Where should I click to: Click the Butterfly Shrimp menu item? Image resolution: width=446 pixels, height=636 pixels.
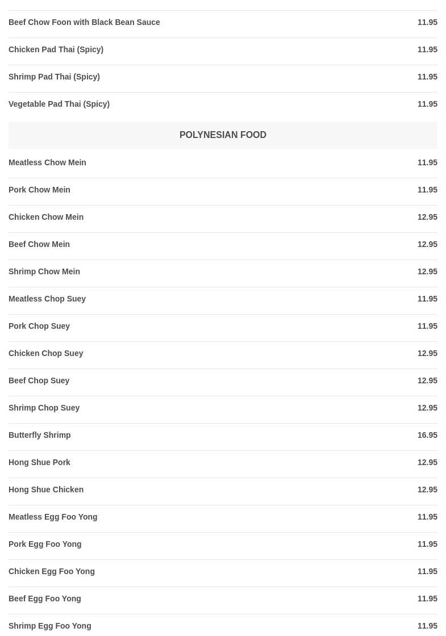coord(40,435)
